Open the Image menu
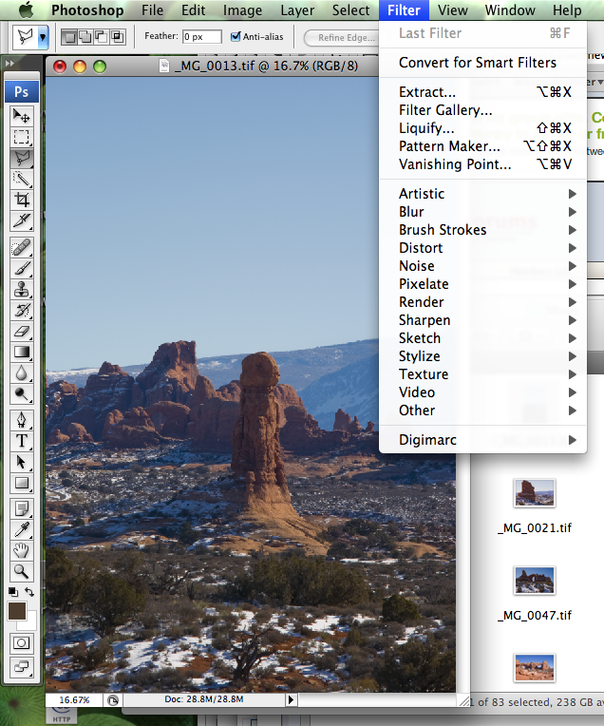604x726 pixels. tap(242, 10)
